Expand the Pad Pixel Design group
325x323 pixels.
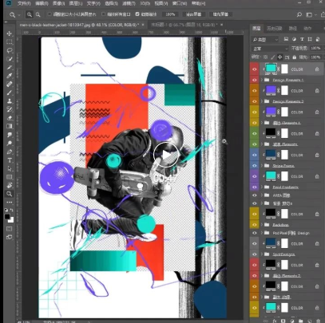pyautogui.click(x=262, y=233)
